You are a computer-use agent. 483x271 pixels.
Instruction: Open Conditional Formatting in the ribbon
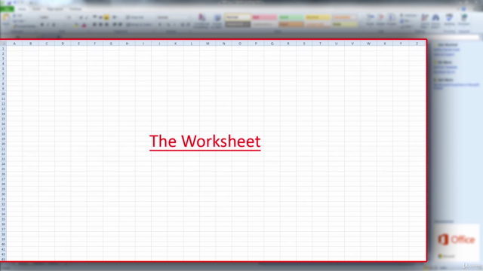202,21
